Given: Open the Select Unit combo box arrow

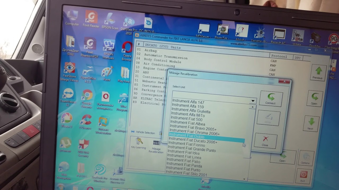Looking at the screenshot, I should point(253,101).
